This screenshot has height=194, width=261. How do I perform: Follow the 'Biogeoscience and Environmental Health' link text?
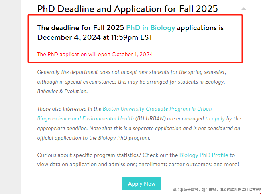(x=86, y=119)
